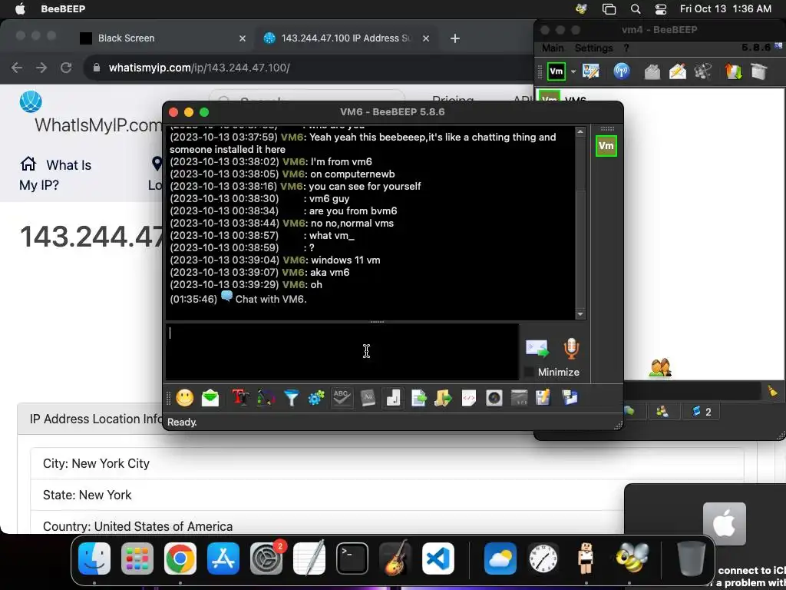Image resolution: width=786 pixels, height=590 pixels.
Task: Open Finder from the Dock
Action: pos(94,559)
